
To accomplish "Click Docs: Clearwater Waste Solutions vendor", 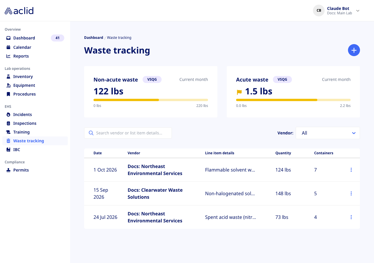I will tap(155, 193).
